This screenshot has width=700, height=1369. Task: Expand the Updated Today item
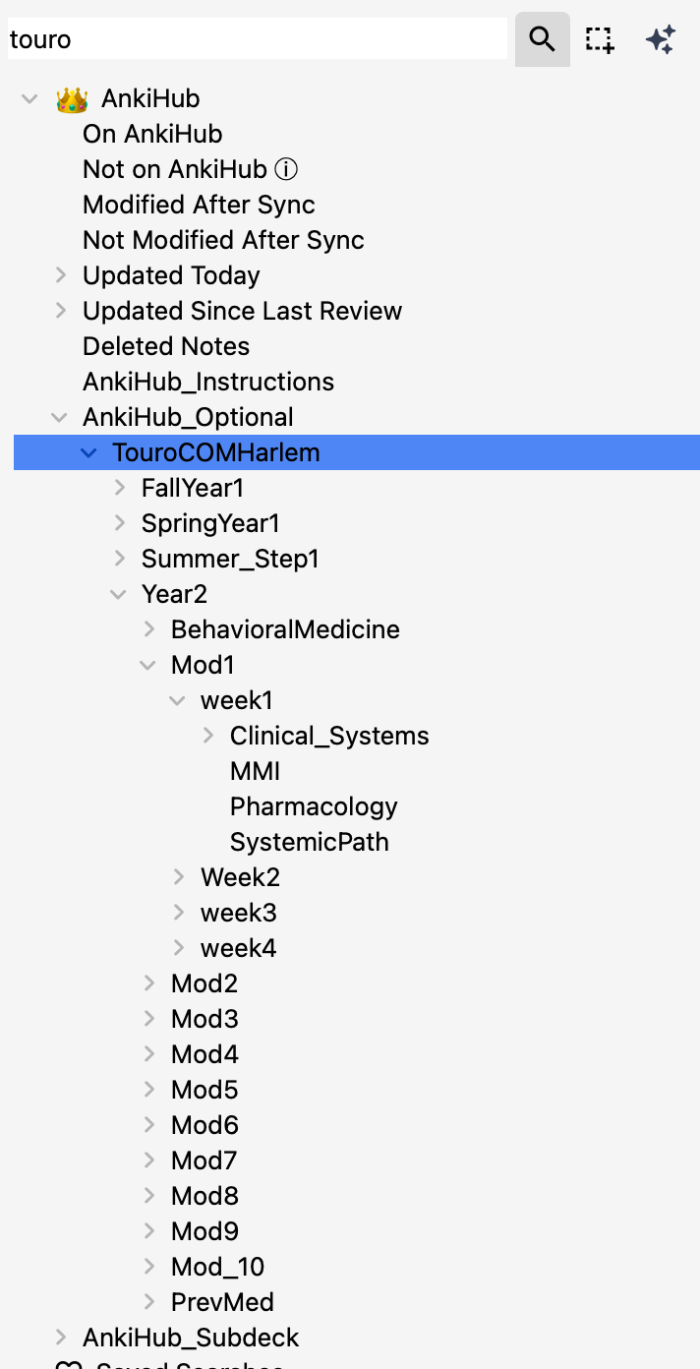pos(60,275)
